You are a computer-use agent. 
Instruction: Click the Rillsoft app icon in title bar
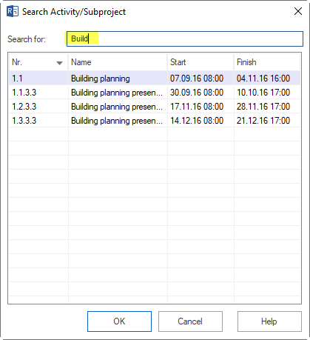13,12
